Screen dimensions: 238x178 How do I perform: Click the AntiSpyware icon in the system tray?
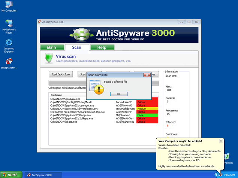pyautogui.click(x=221, y=175)
